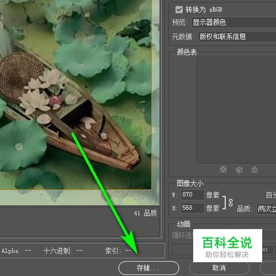Screen dimensions: 276x276
Task: Open the 品质 两次立方 dropdown
Action: pos(266,209)
